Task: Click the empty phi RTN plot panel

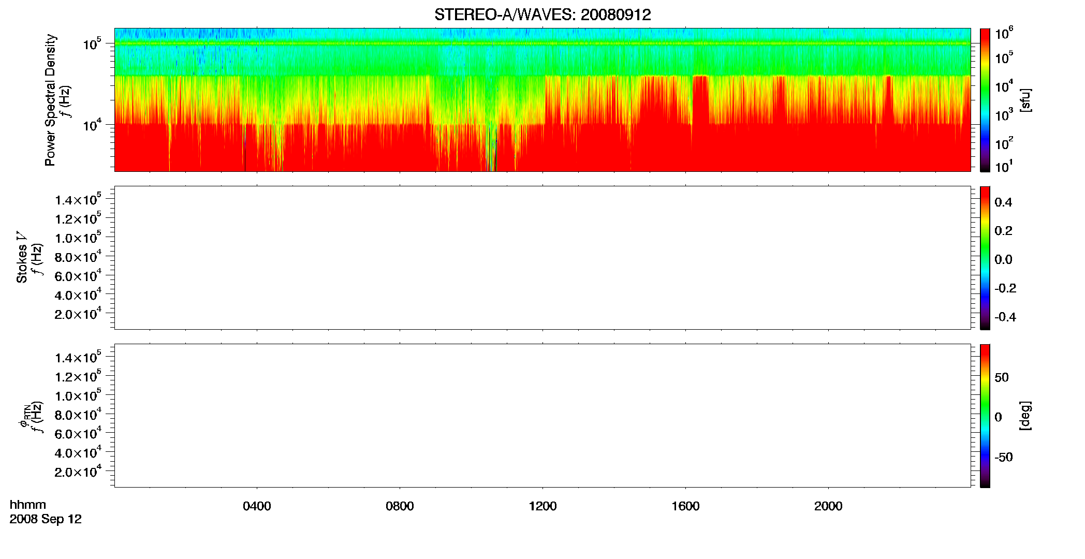Action: point(542,416)
